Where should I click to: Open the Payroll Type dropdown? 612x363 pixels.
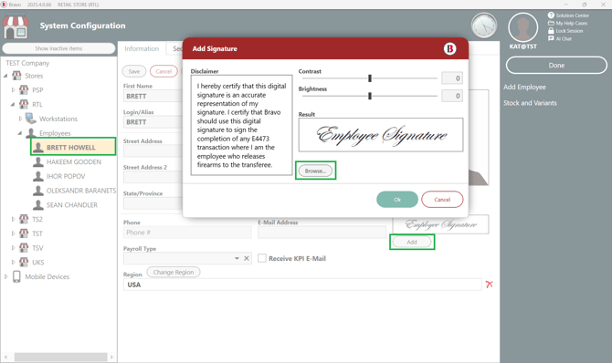(x=237, y=258)
